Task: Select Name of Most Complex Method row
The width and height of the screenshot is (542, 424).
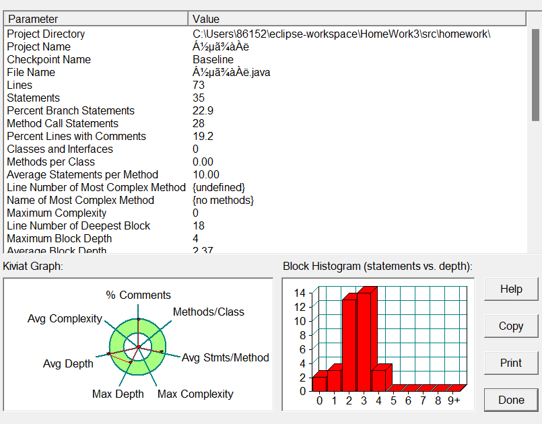Action: tap(80, 200)
